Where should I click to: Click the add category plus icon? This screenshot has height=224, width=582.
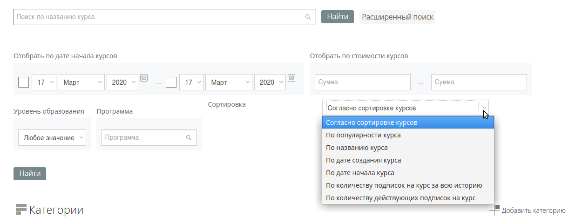(494, 210)
